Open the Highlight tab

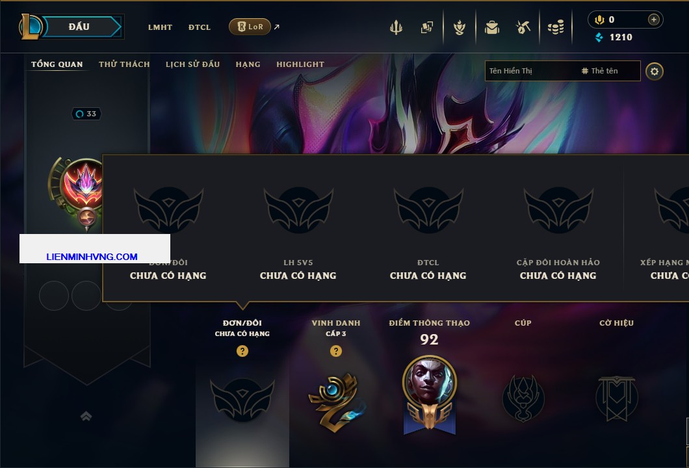[300, 64]
